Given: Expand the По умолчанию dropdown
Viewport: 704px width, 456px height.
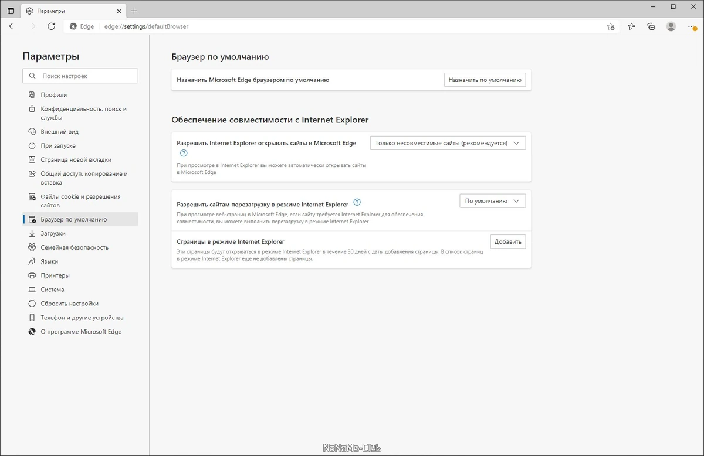Looking at the screenshot, I should (492, 201).
